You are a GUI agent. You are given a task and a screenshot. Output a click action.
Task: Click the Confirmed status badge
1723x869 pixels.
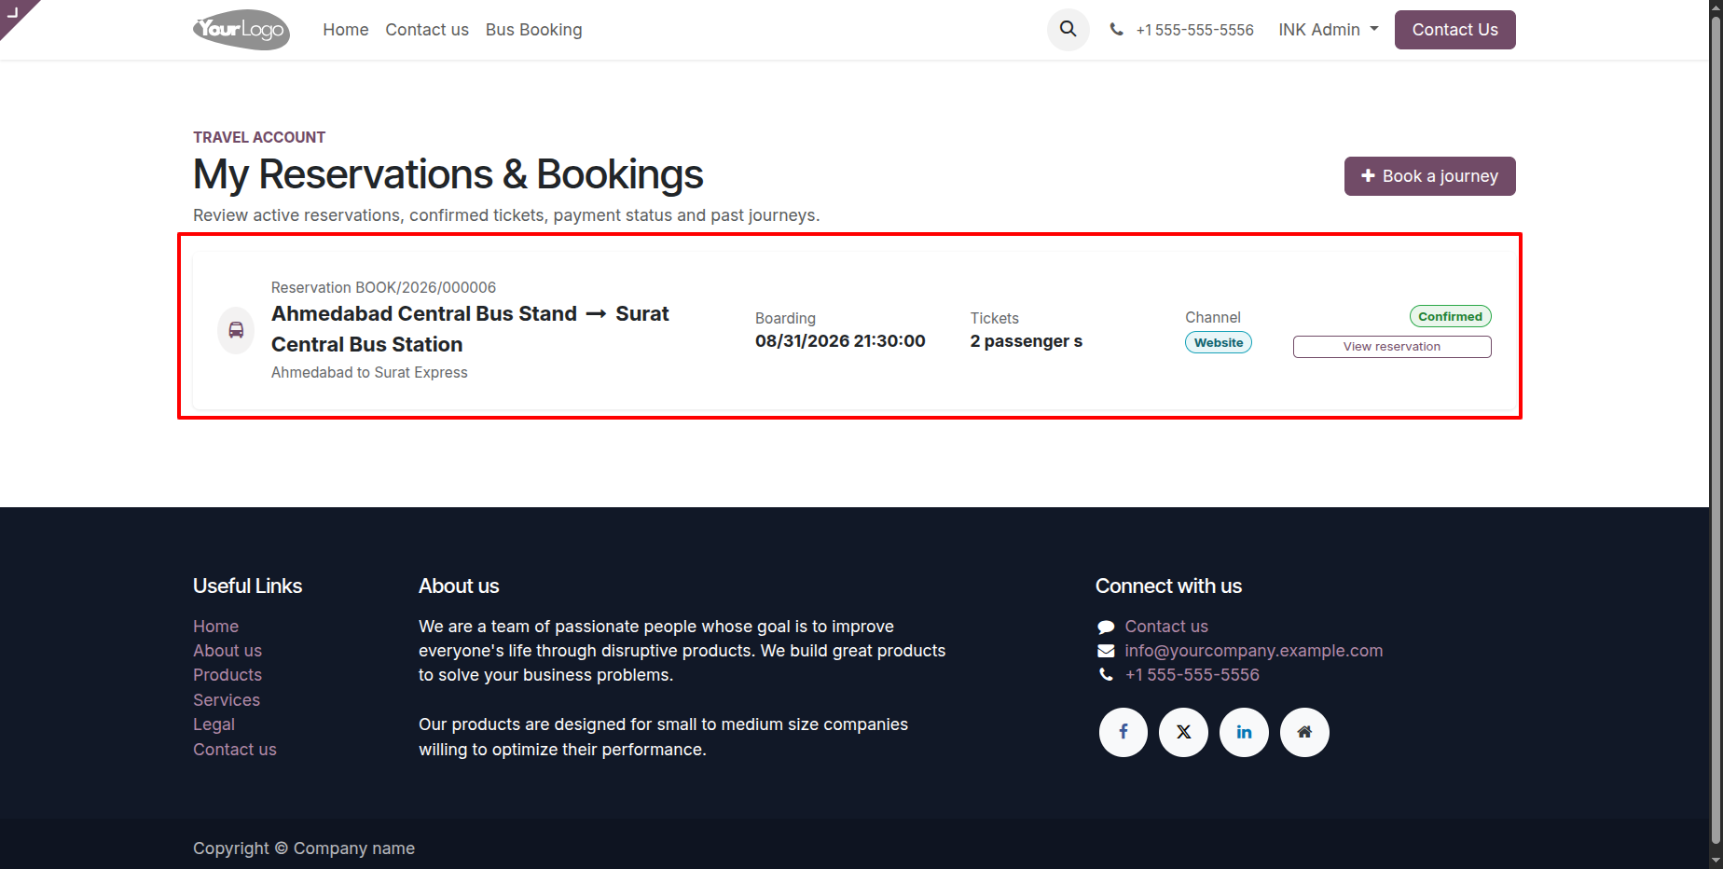pos(1451,317)
